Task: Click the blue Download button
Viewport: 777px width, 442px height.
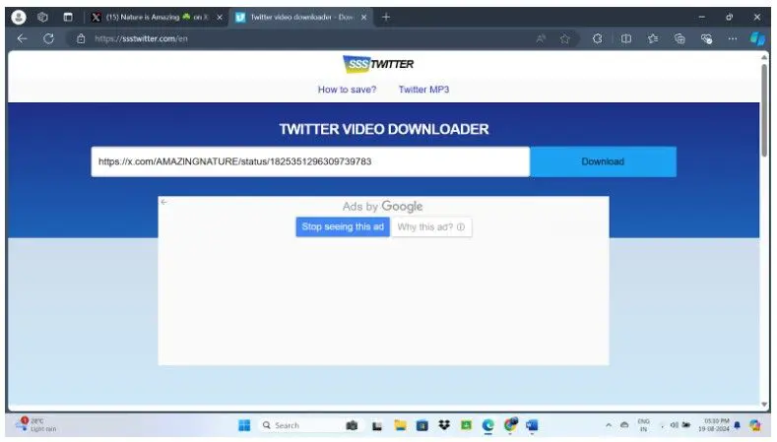Action: coord(603,161)
